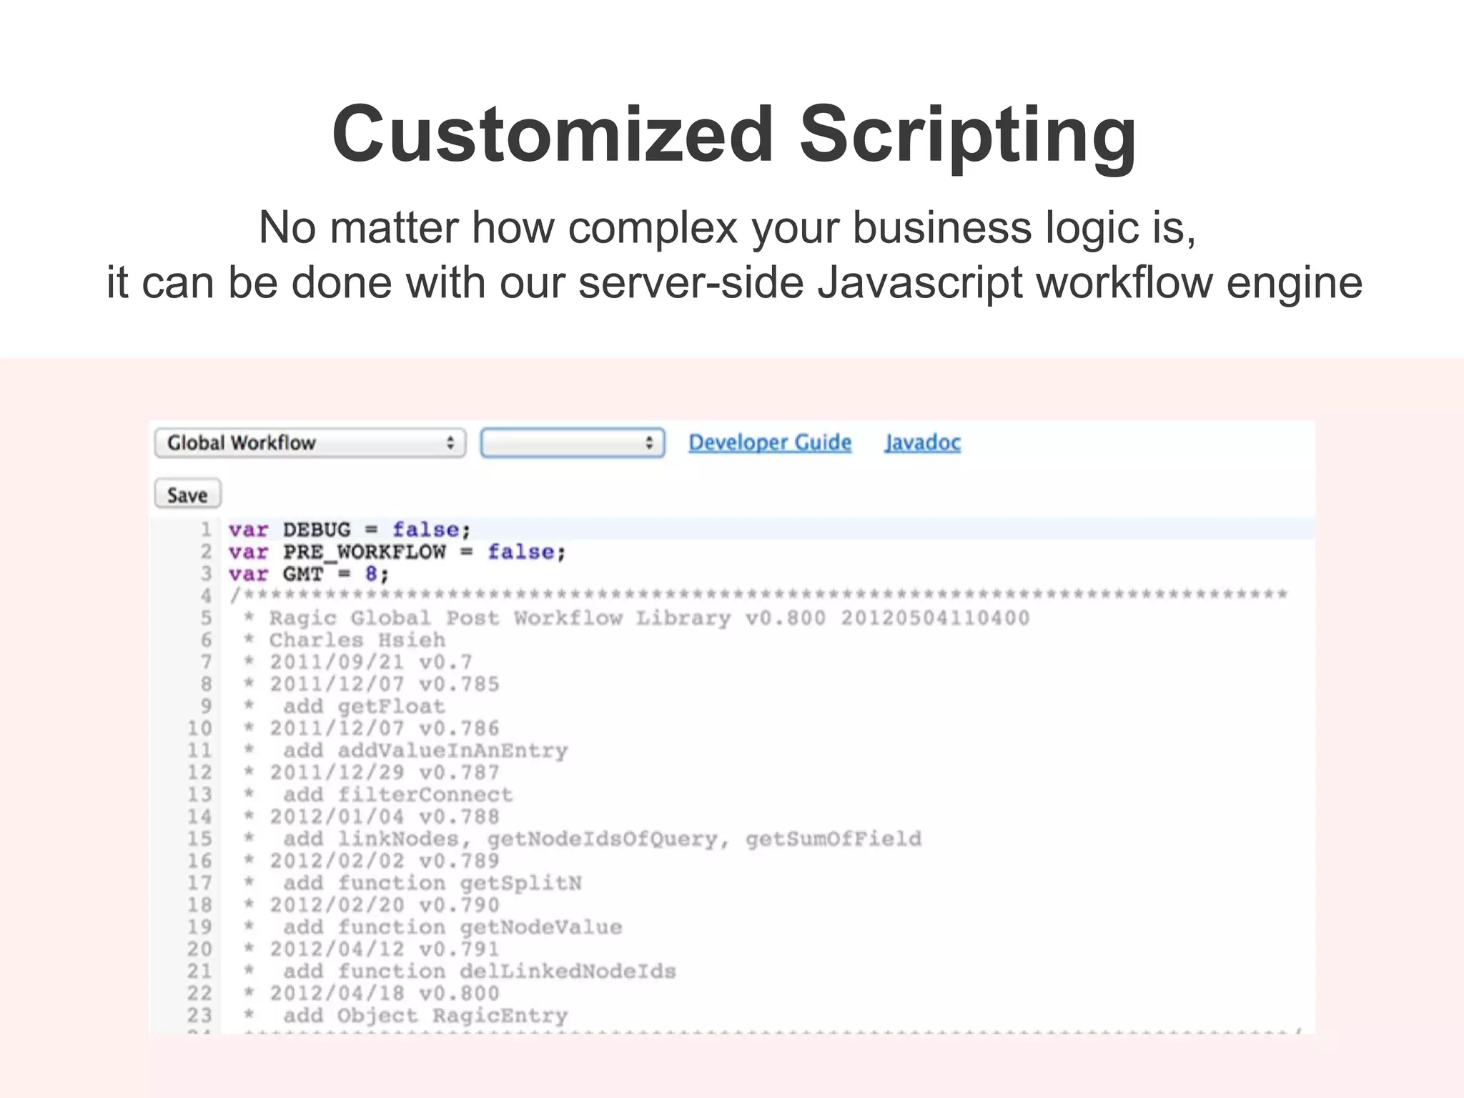Click line number 10 in the gutter
Viewport: 1464px width, 1098px height.
click(x=200, y=728)
